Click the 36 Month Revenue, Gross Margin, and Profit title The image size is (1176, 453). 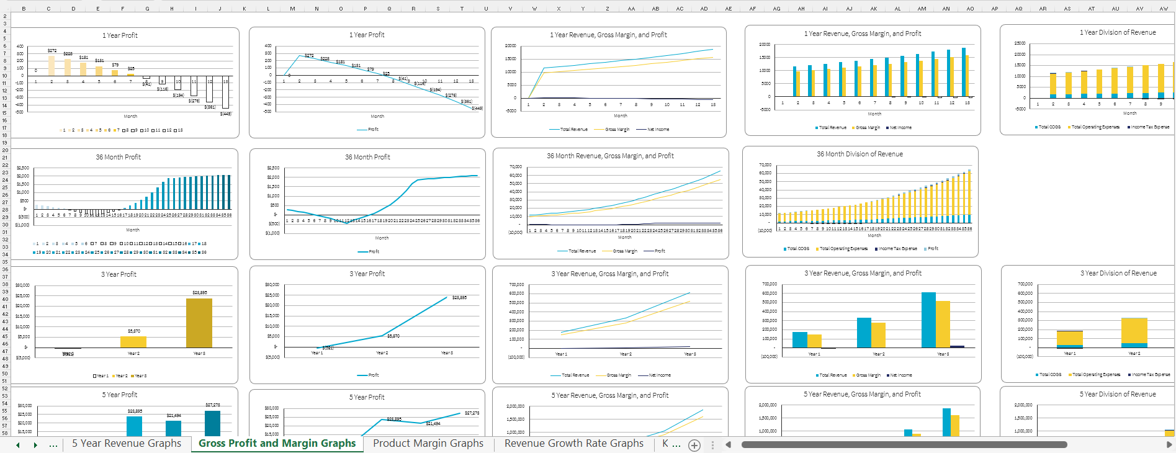coord(610,156)
